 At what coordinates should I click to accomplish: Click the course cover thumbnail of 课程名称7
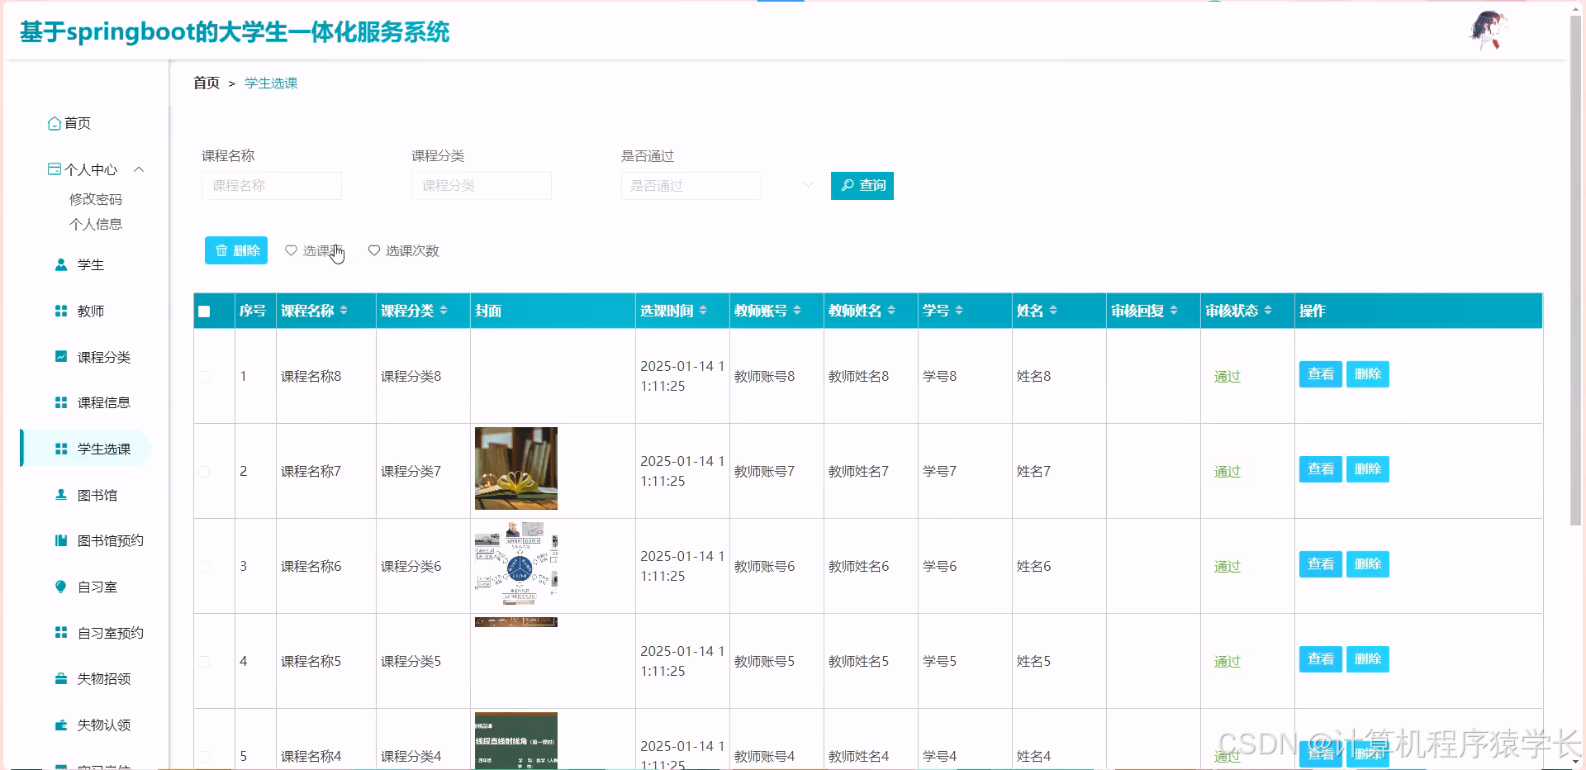(x=515, y=468)
